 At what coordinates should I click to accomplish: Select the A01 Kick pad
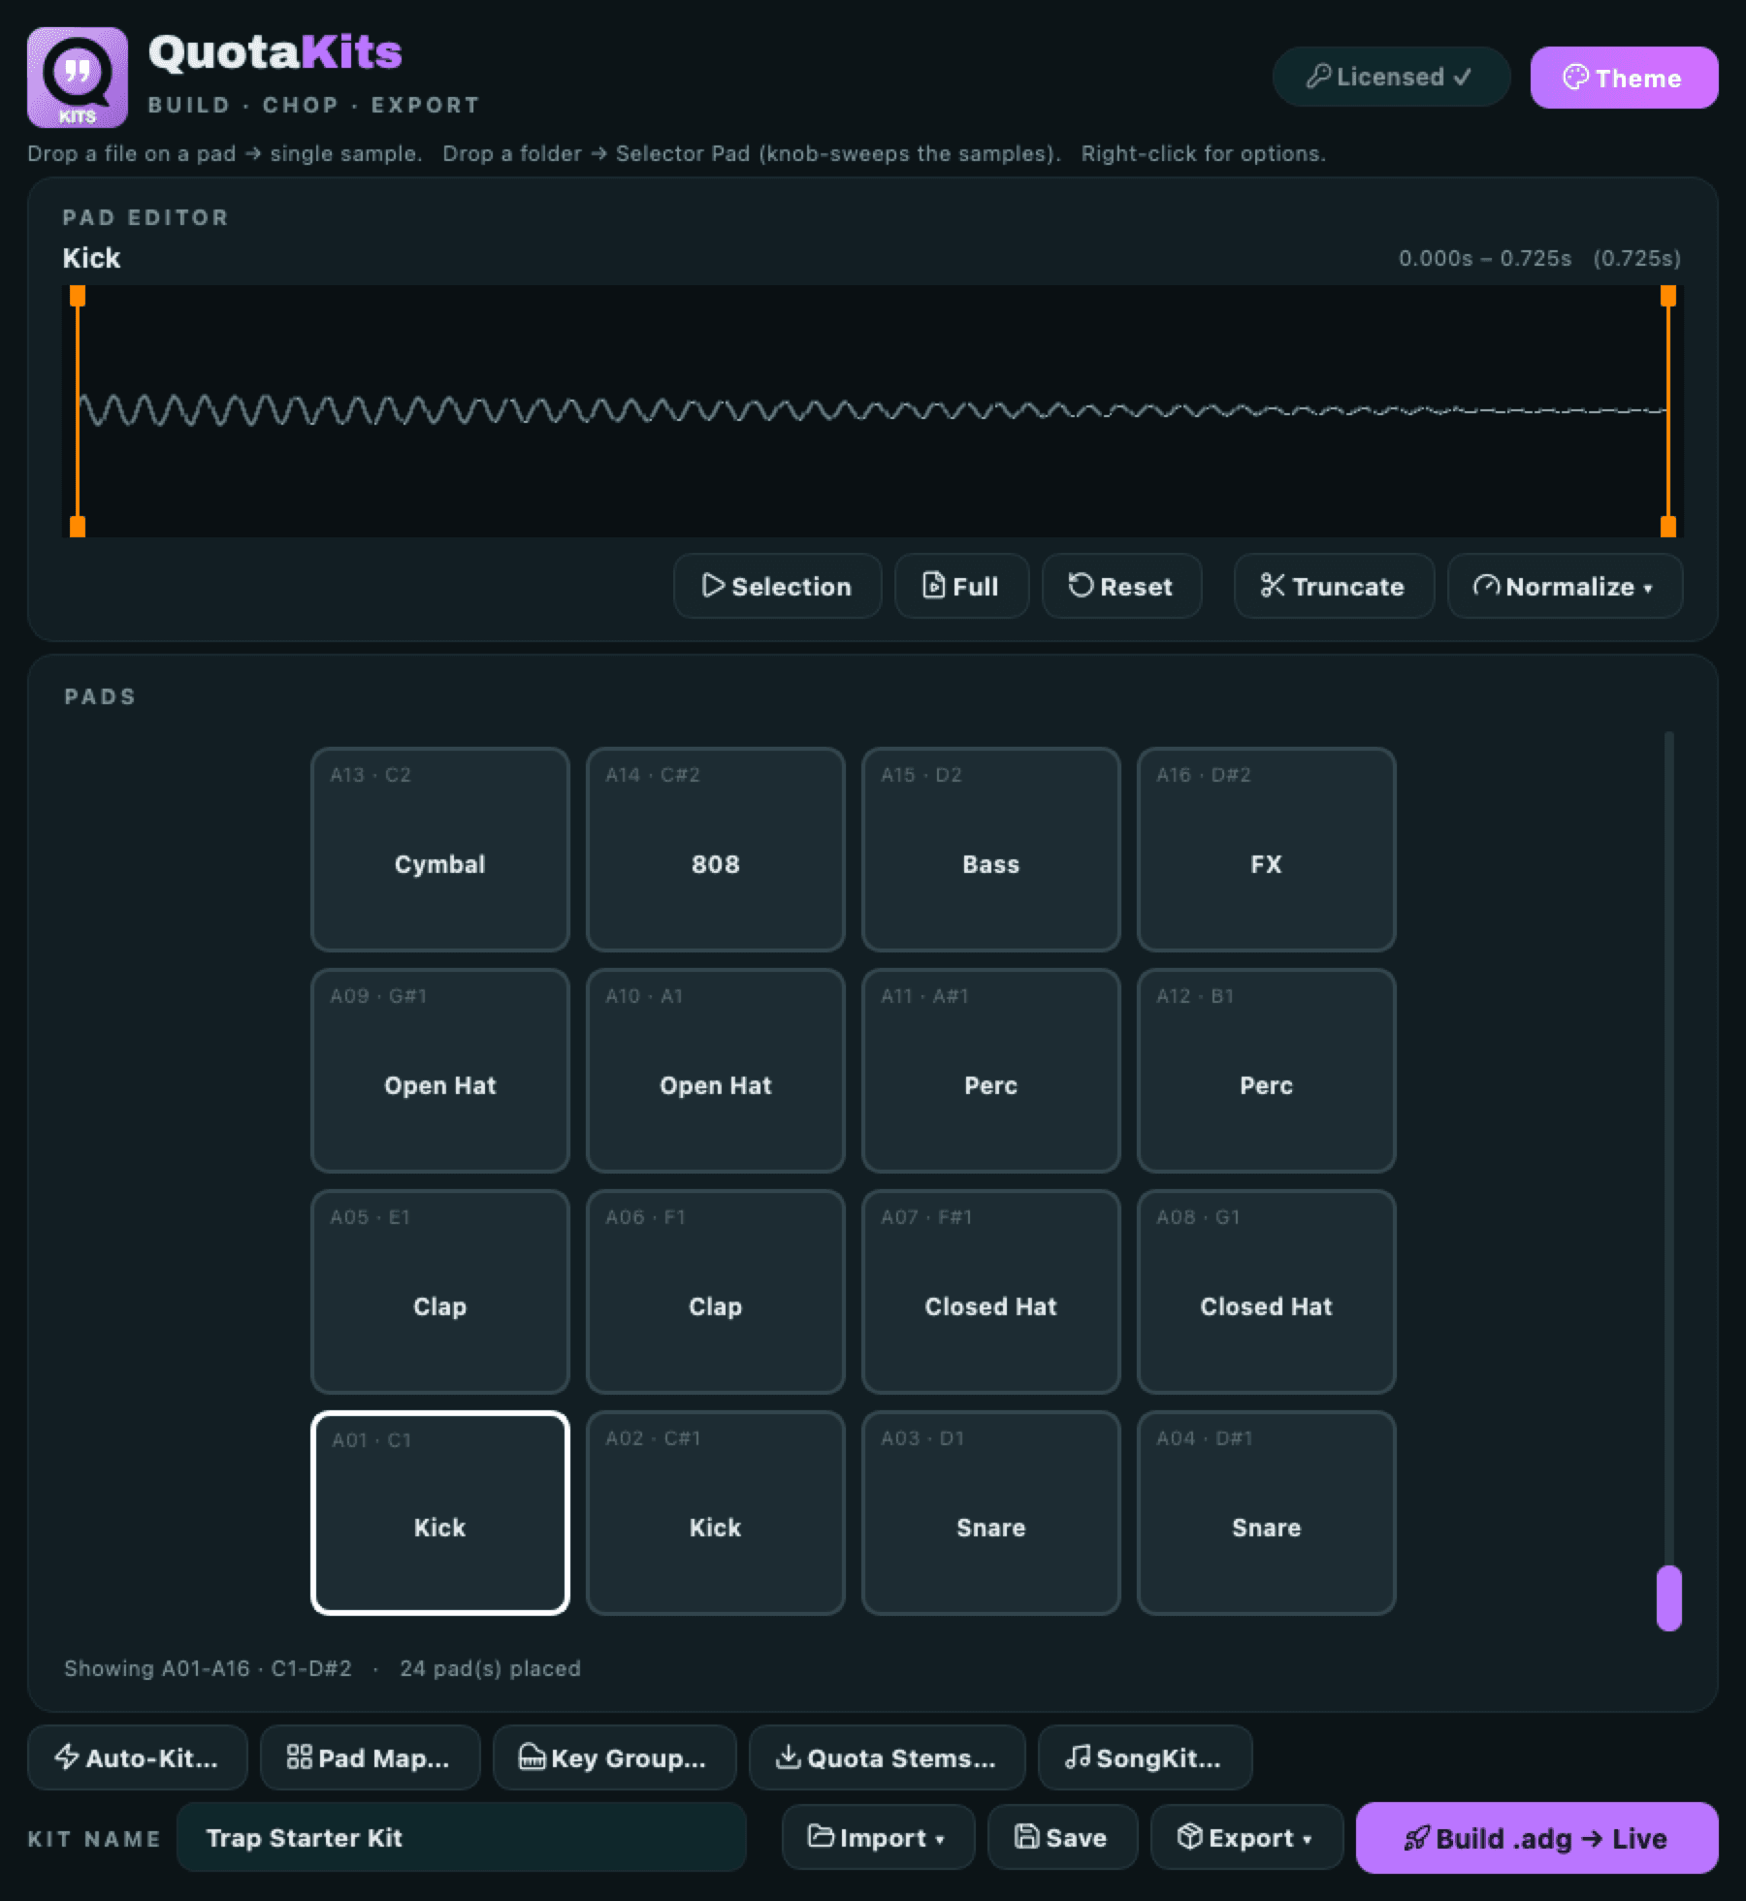440,1513
